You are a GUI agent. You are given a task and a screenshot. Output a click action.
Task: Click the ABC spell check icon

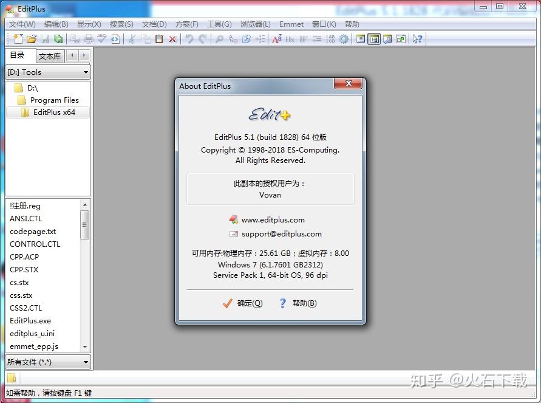(x=102, y=39)
